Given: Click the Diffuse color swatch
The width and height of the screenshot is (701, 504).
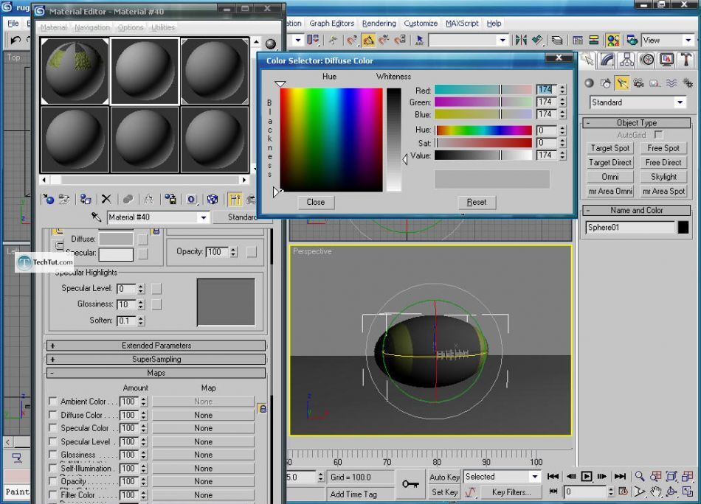Looking at the screenshot, I should pyautogui.click(x=116, y=239).
